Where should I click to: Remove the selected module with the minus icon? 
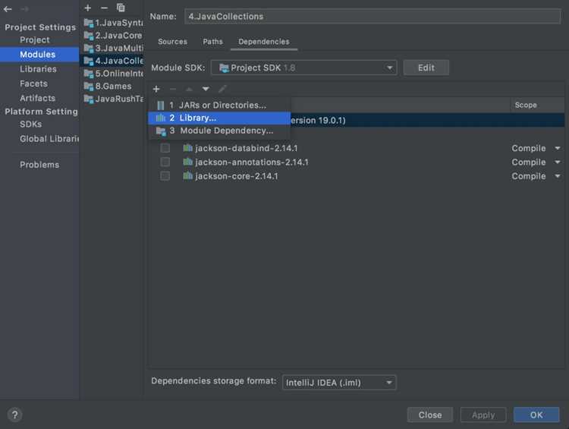pyautogui.click(x=104, y=8)
